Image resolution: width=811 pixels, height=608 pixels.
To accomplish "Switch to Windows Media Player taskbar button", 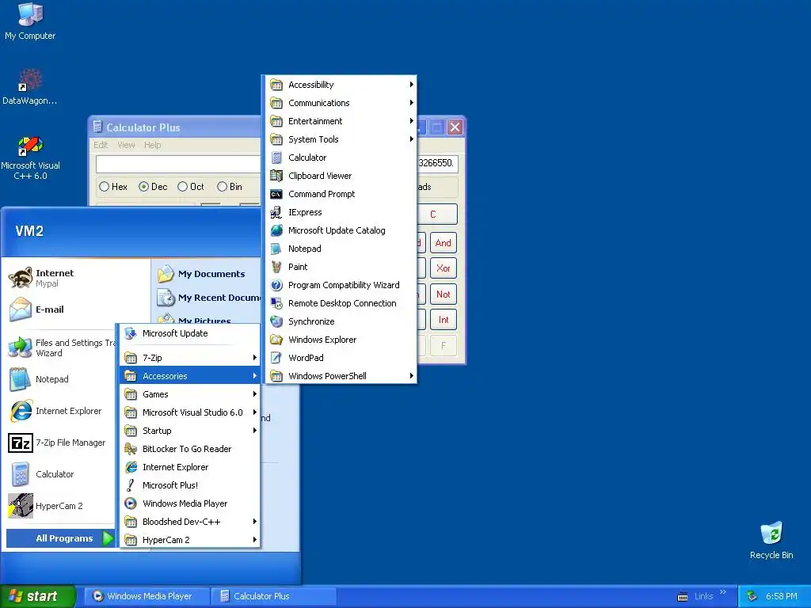I will point(147,596).
